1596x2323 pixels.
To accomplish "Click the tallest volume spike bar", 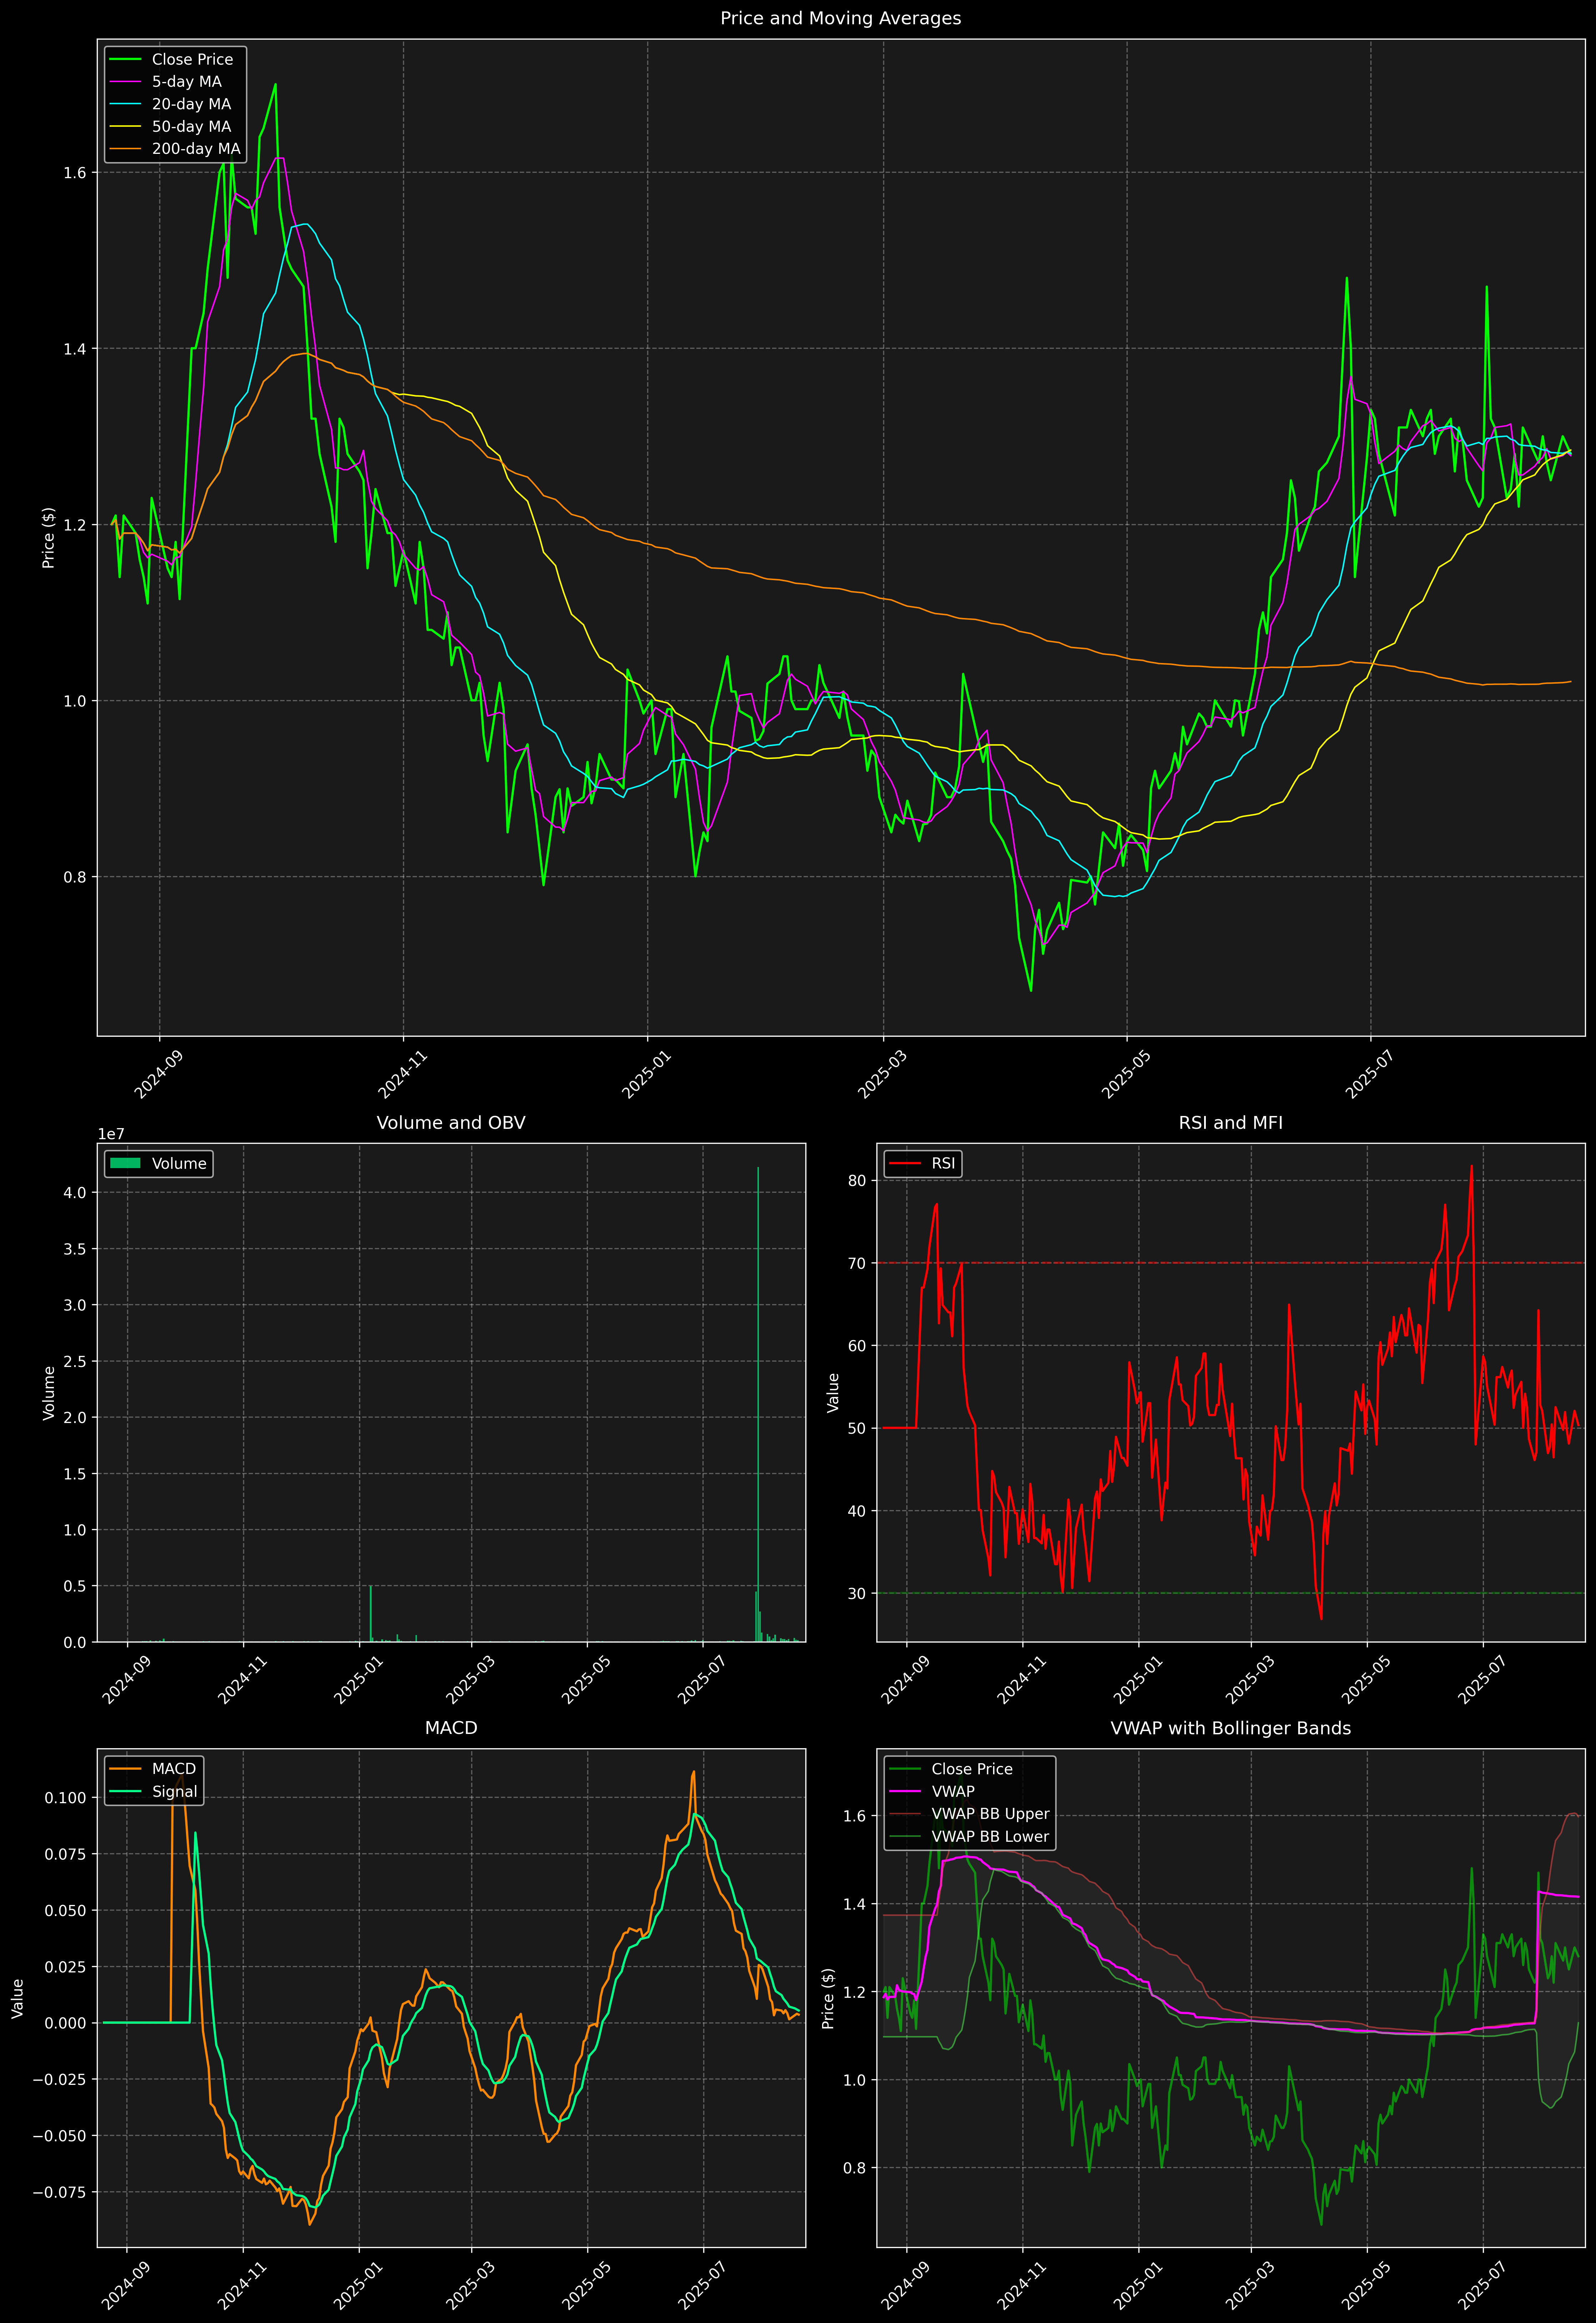I will pos(758,1400).
